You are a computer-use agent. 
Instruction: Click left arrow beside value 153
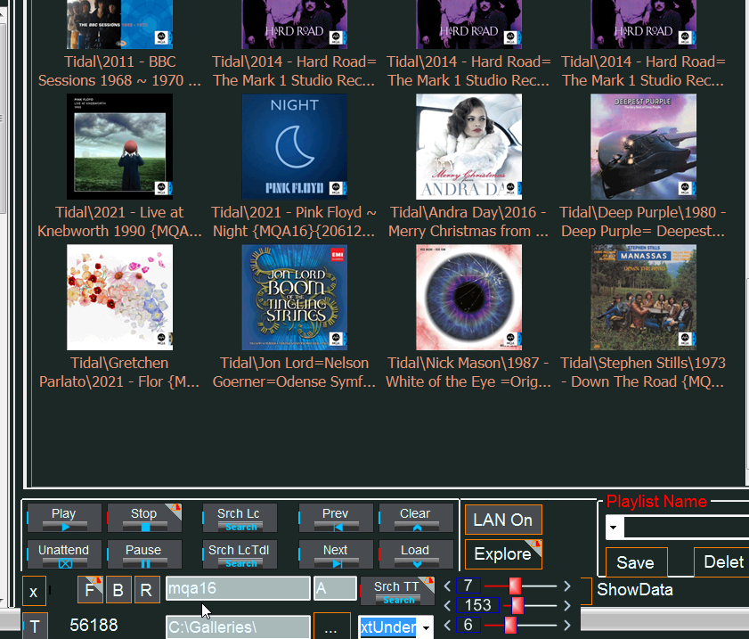point(448,605)
